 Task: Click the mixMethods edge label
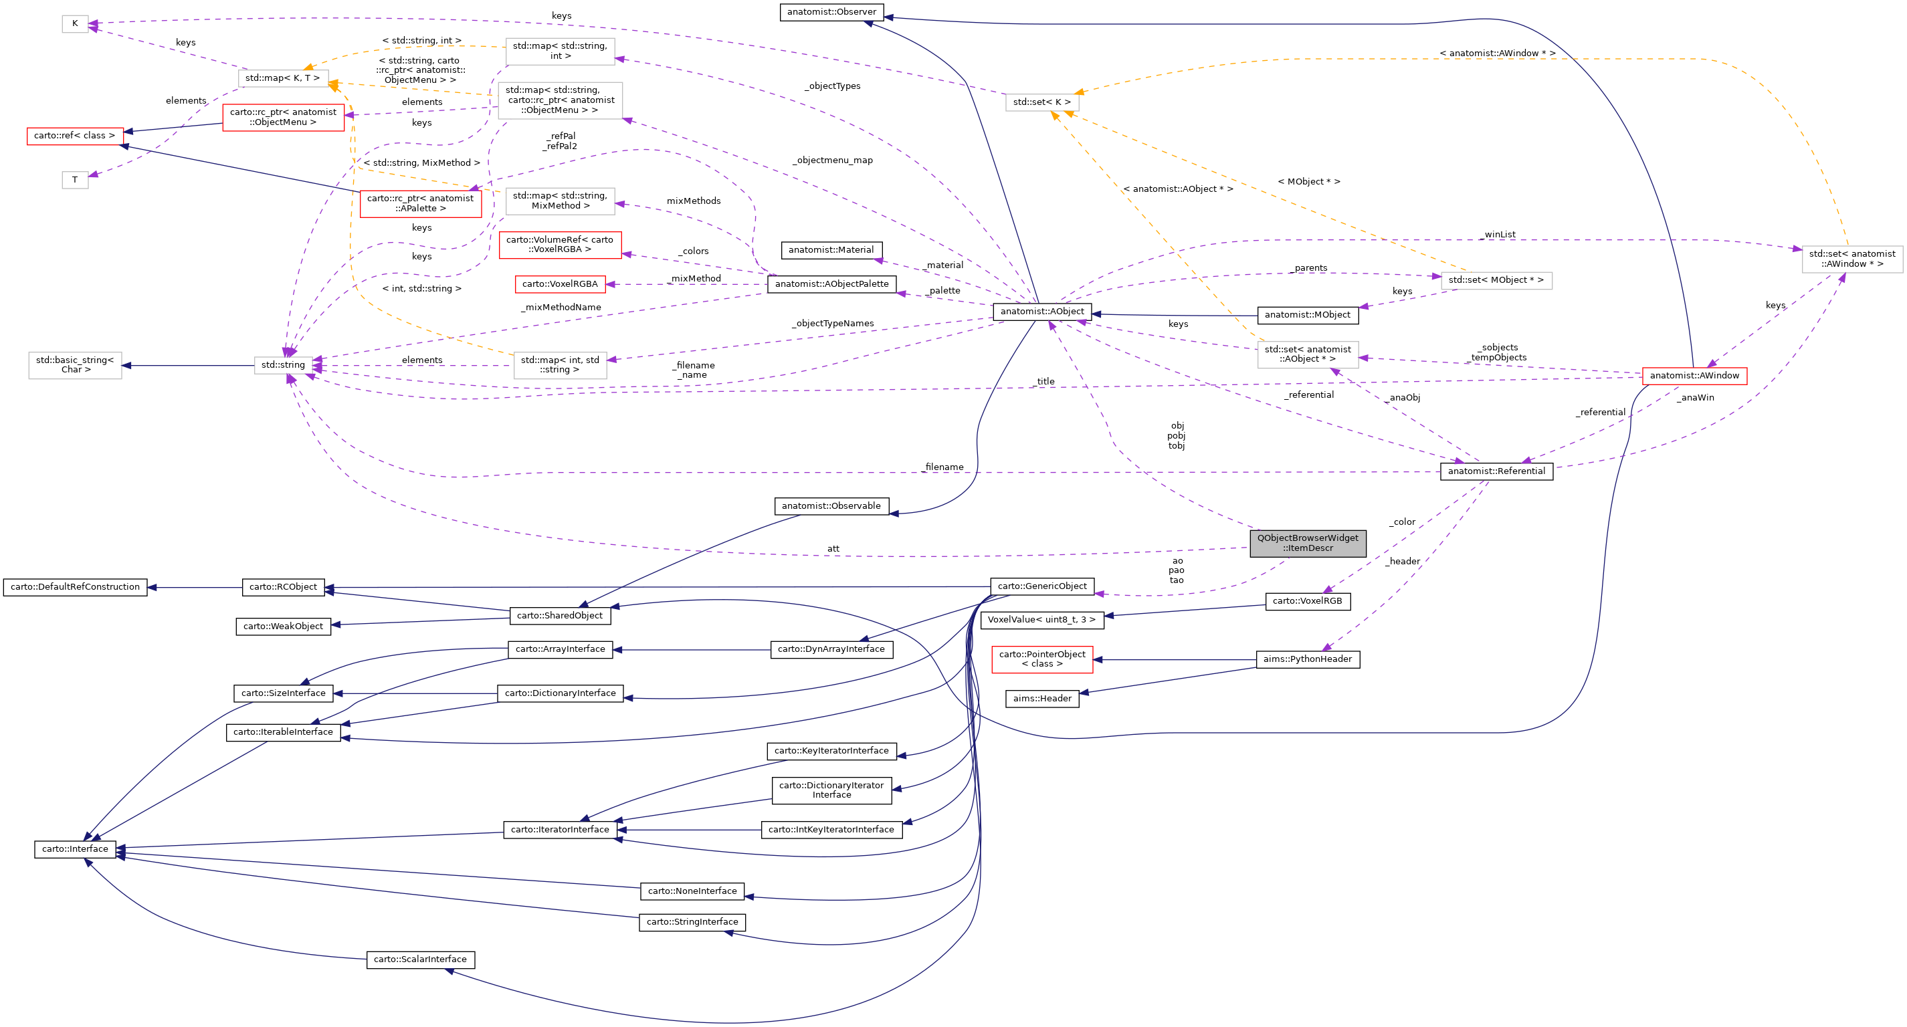click(x=694, y=201)
